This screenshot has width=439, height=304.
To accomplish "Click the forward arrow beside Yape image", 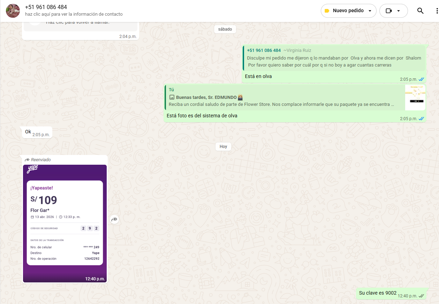I will (114, 219).
